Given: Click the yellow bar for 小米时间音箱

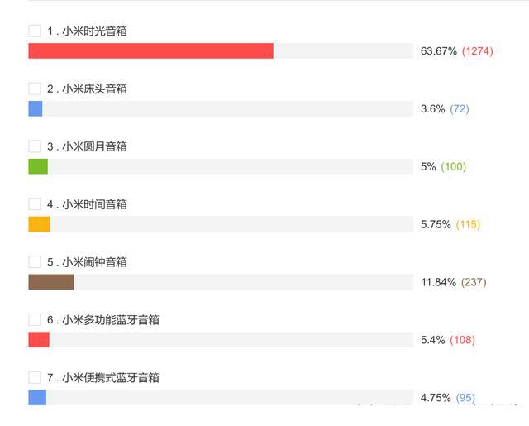Looking at the screenshot, I should coord(39,224).
